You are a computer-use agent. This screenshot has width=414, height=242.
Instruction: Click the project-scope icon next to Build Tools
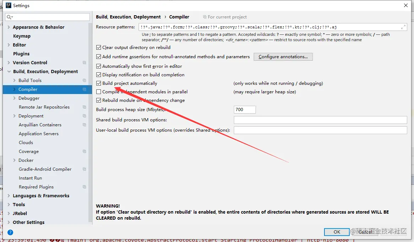click(x=85, y=81)
